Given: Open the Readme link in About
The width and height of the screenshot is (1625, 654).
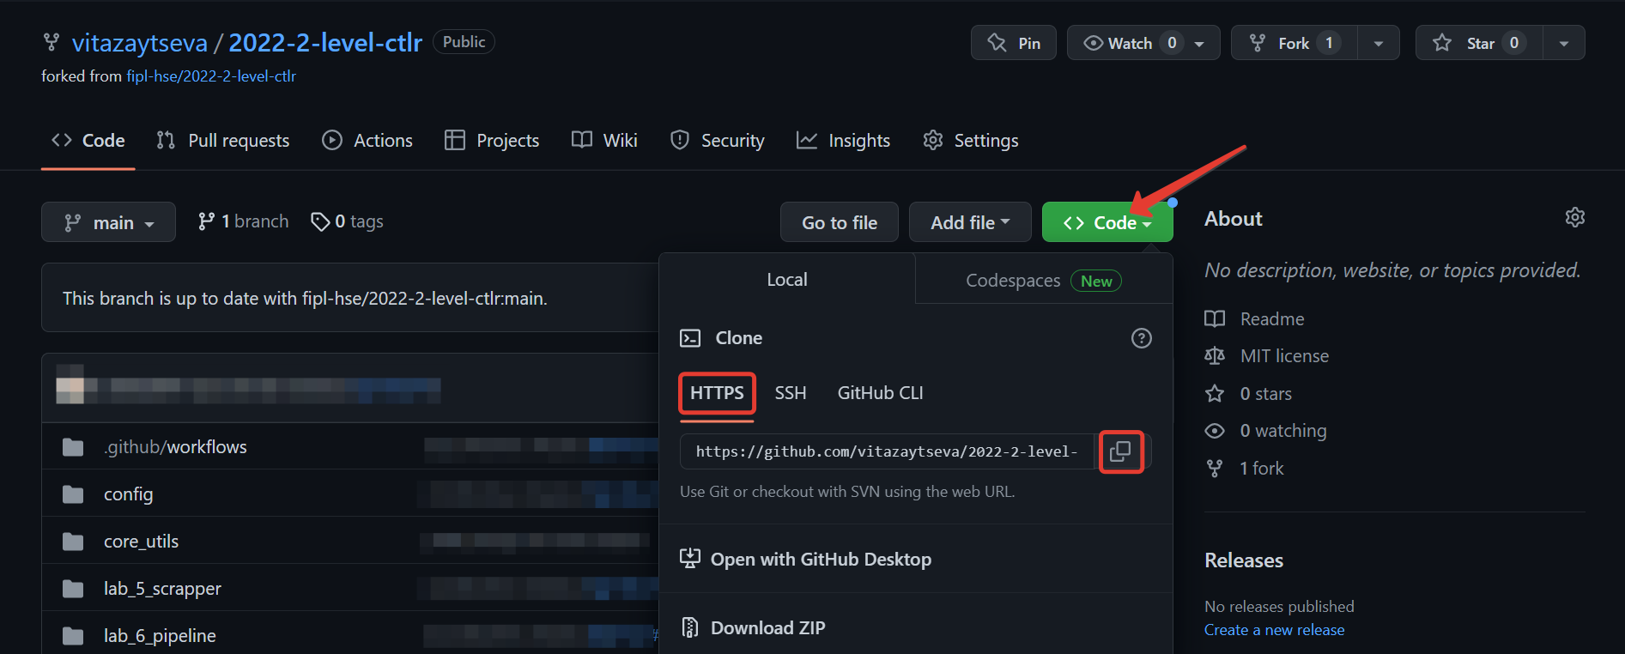Looking at the screenshot, I should tap(1272, 319).
